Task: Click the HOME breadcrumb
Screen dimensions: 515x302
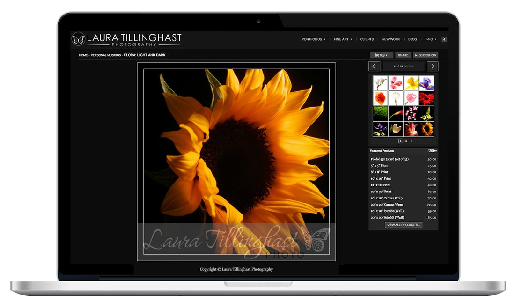Action: point(83,55)
